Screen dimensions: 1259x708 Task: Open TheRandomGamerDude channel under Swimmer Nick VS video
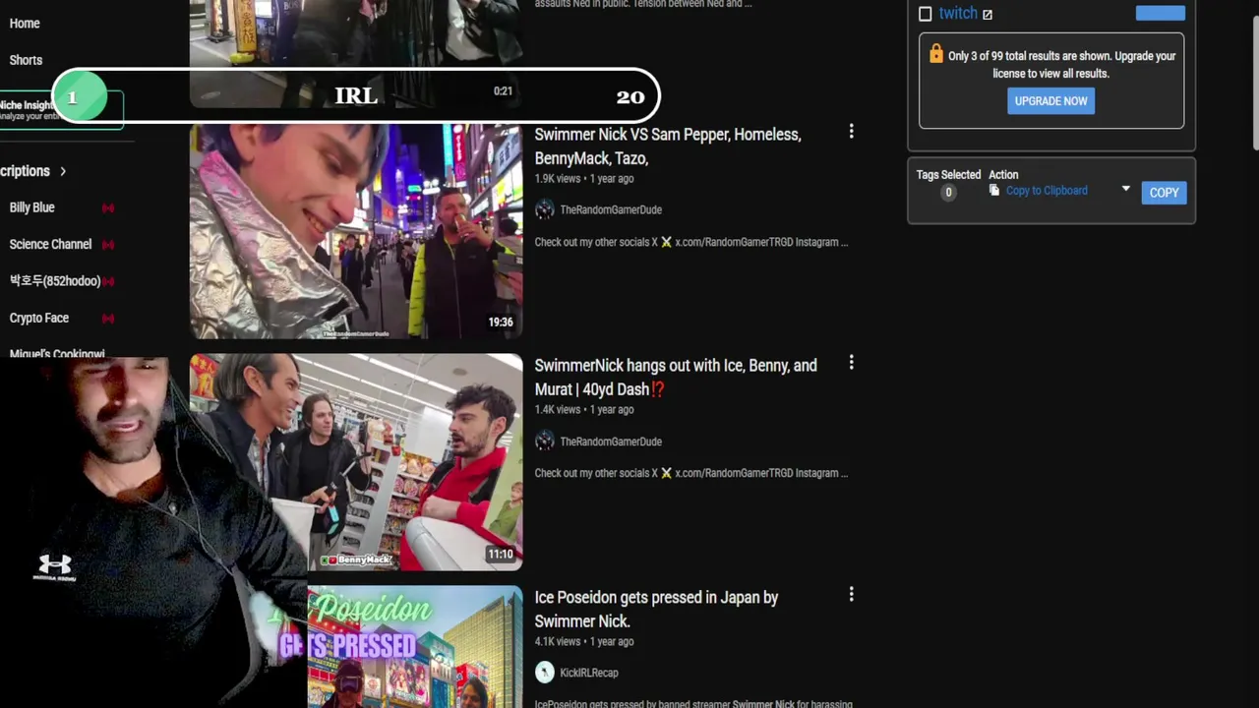[x=611, y=209]
